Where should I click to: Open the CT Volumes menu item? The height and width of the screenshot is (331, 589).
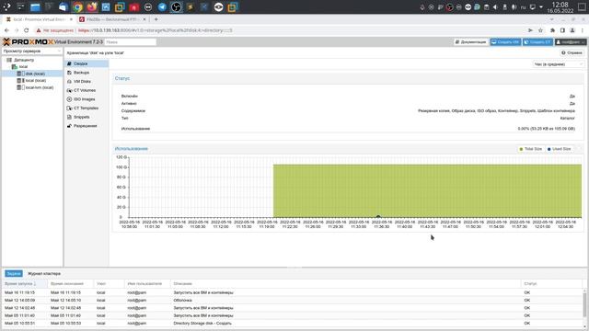click(87, 90)
